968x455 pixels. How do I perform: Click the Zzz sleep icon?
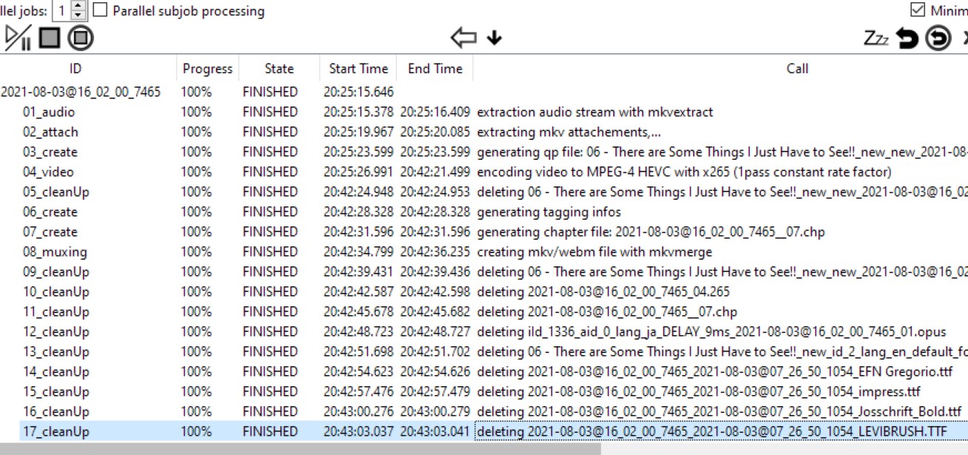point(876,38)
